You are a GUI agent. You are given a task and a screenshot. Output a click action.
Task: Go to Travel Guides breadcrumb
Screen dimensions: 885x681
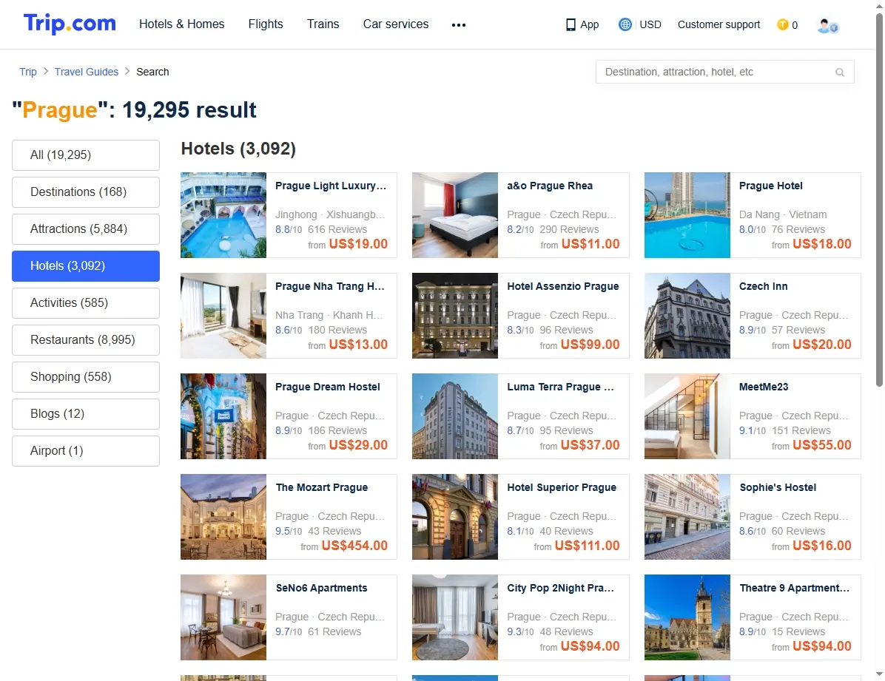[87, 72]
